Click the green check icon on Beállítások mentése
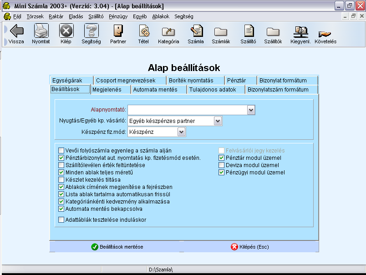 (x=95, y=247)
